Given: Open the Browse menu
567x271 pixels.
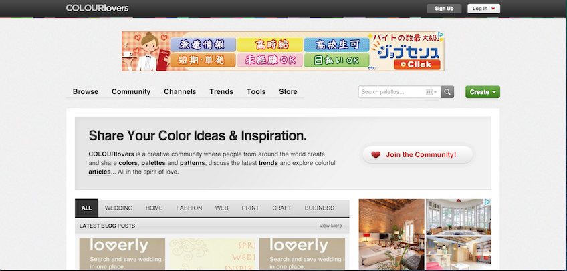Looking at the screenshot, I should [86, 91].
